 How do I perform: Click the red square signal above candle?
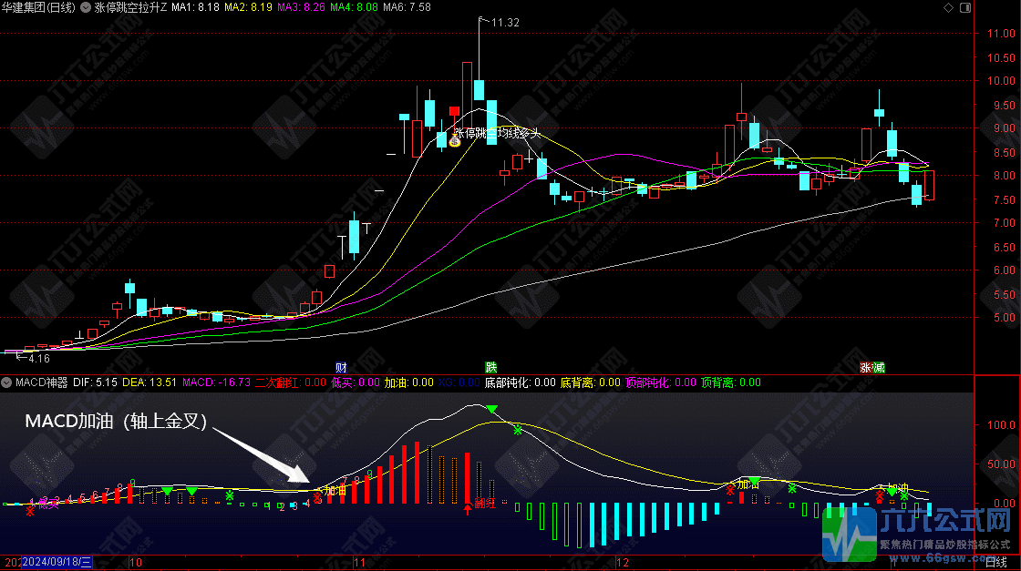click(x=454, y=111)
